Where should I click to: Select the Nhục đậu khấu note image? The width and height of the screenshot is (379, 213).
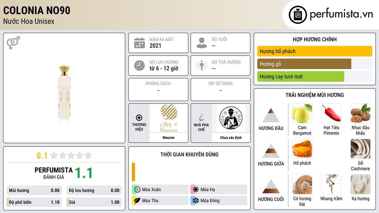point(360,113)
